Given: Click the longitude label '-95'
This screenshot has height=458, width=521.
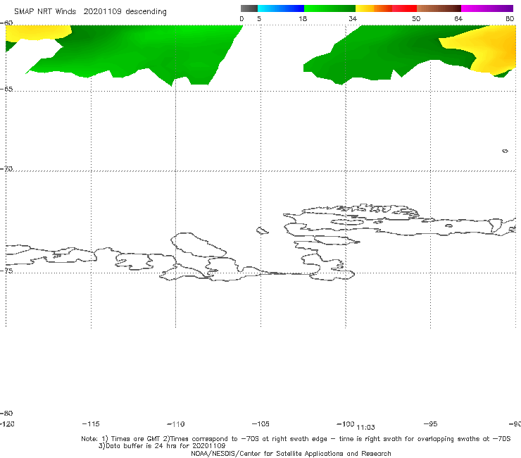Looking at the screenshot, I should point(431,423).
